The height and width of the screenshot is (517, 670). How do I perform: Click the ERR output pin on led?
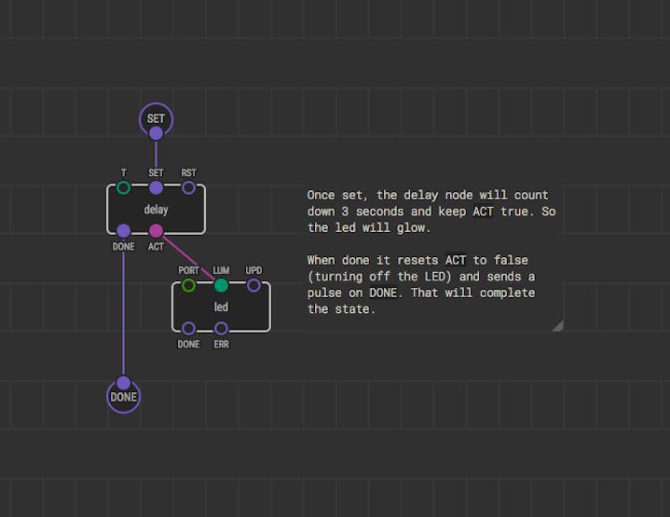(221, 329)
